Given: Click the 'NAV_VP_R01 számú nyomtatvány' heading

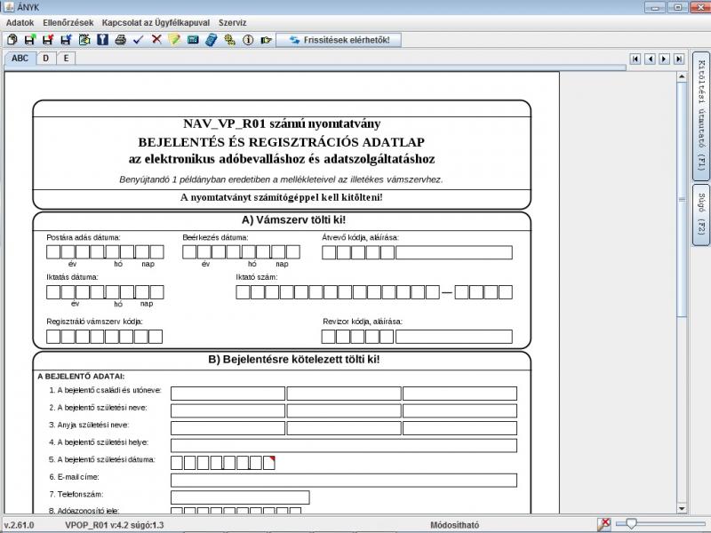Looking at the screenshot, I should 282,123.
